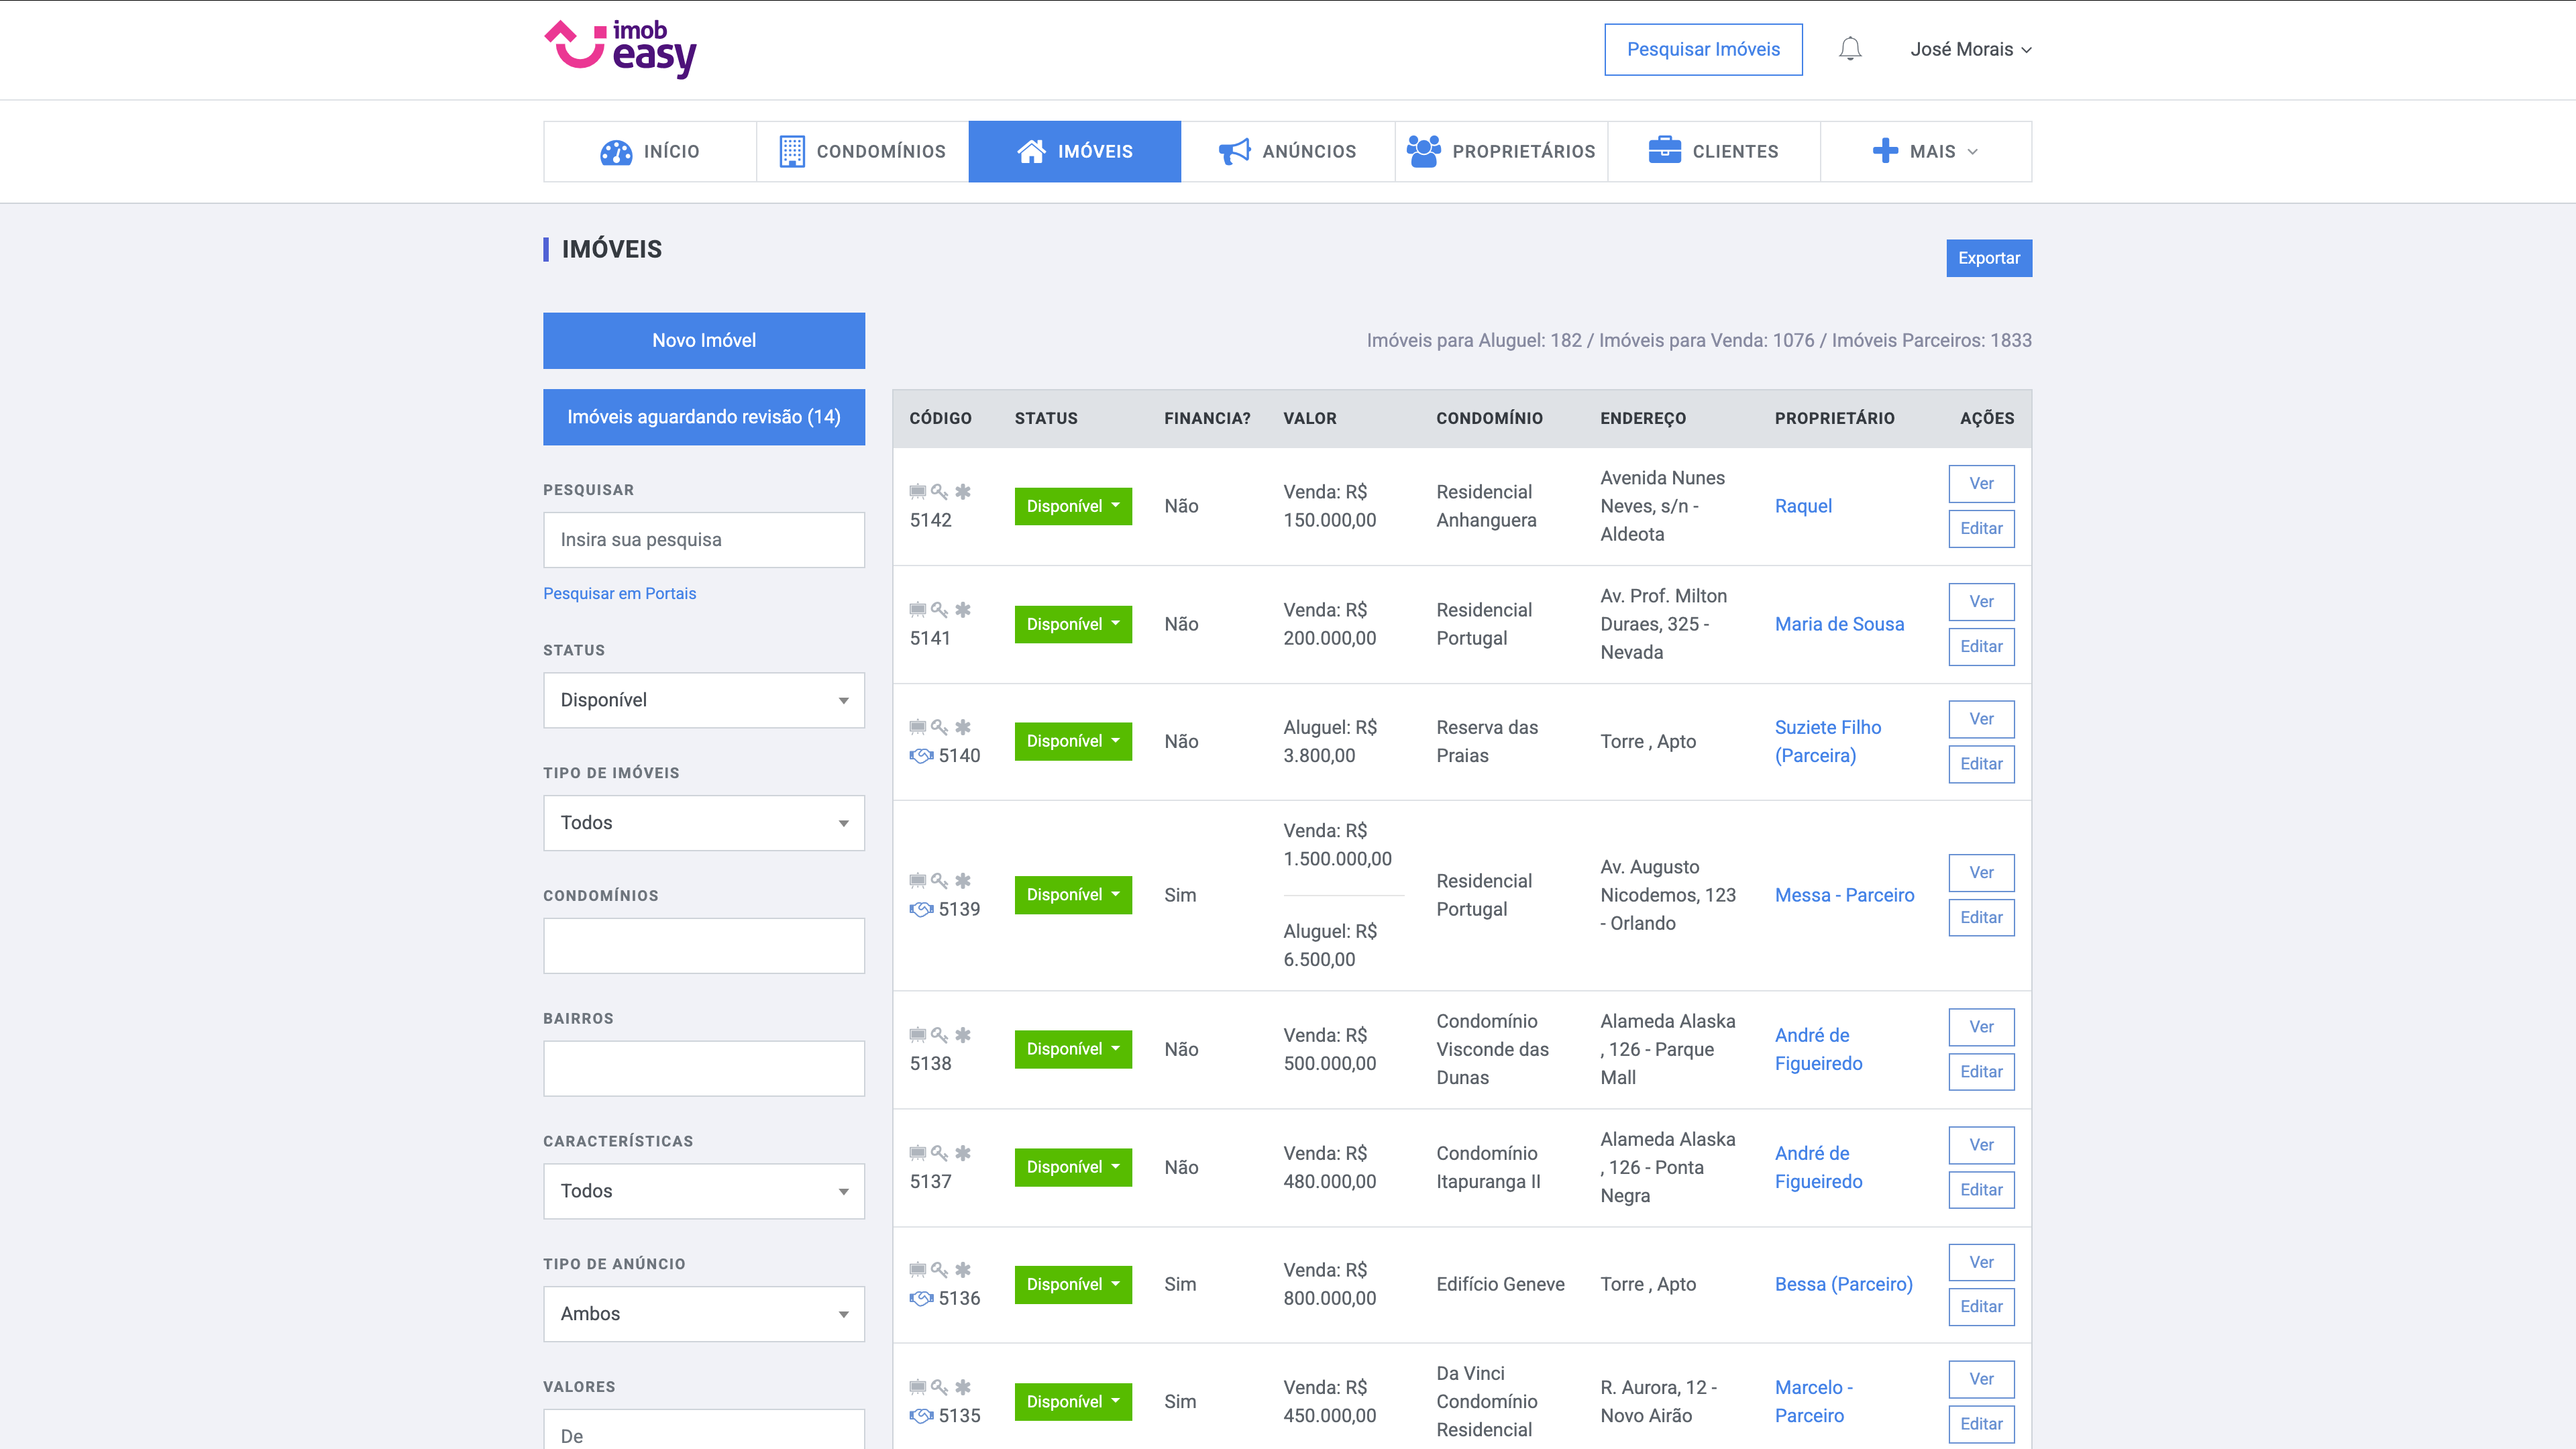Click Editar for listing 5136
This screenshot has width=2576, height=1449.
[1981, 1307]
